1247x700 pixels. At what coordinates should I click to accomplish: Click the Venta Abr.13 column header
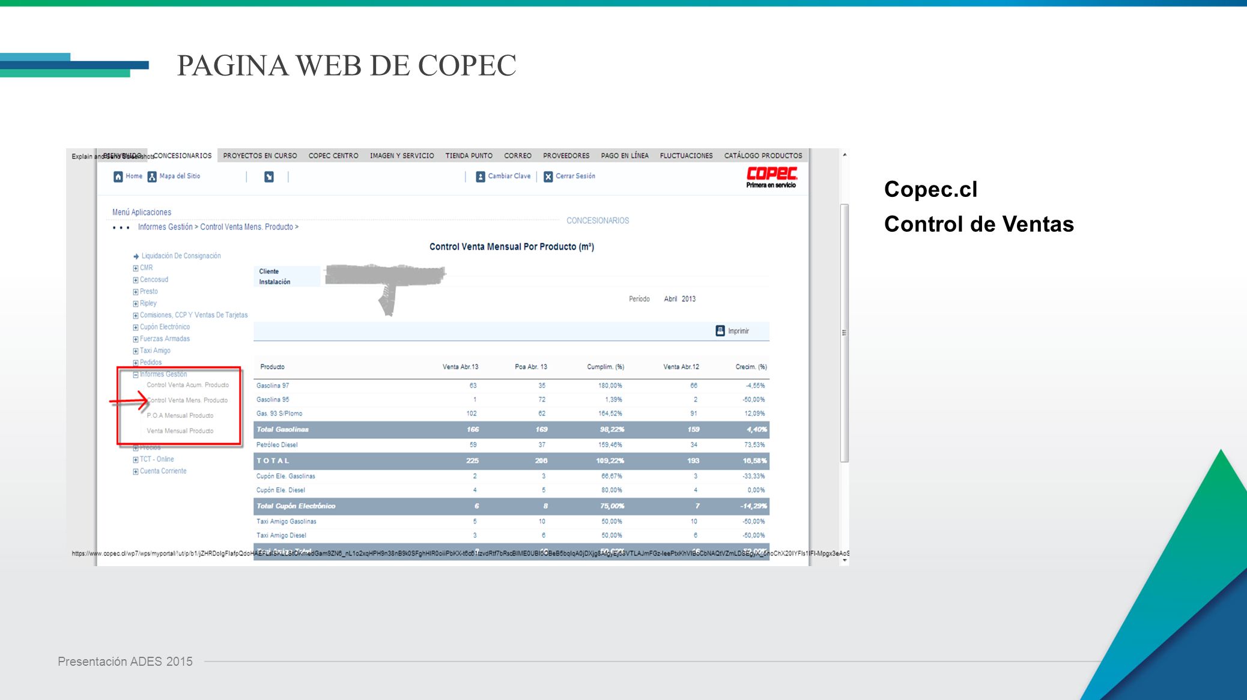click(x=461, y=367)
